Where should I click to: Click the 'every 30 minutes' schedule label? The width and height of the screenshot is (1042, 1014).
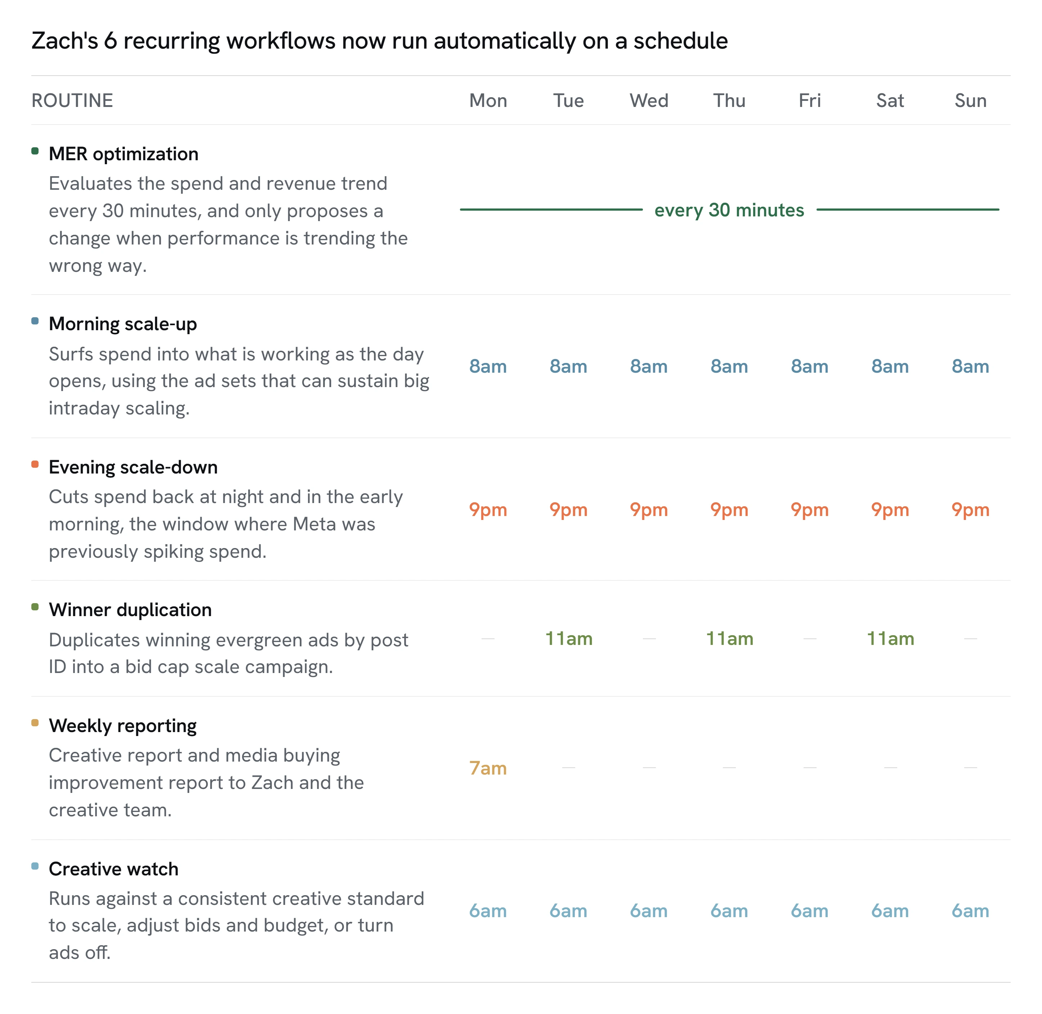click(729, 210)
